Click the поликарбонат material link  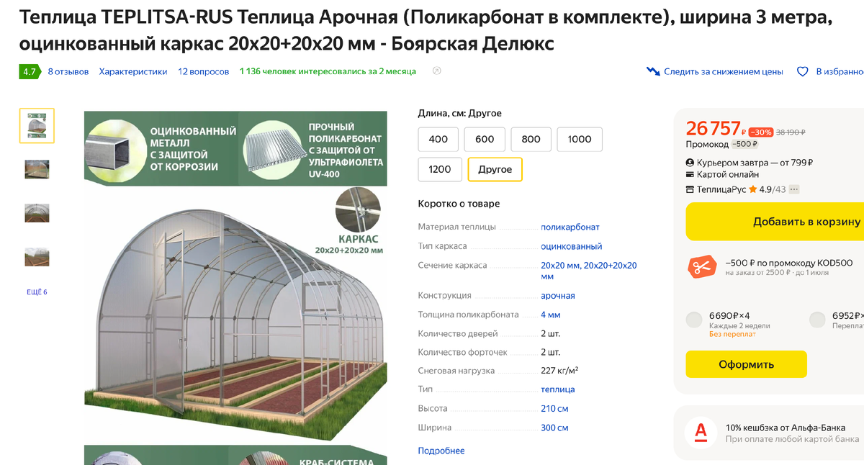click(x=570, y=227)
